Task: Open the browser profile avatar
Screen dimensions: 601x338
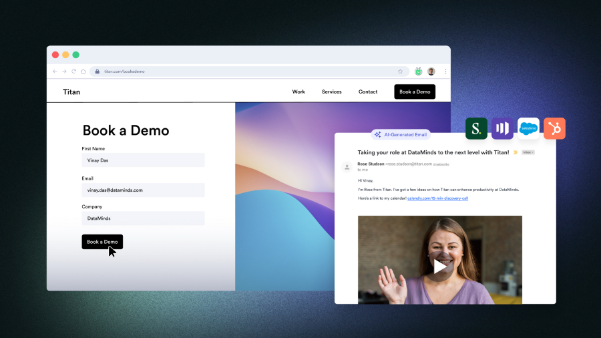Action: coord(431,71)
